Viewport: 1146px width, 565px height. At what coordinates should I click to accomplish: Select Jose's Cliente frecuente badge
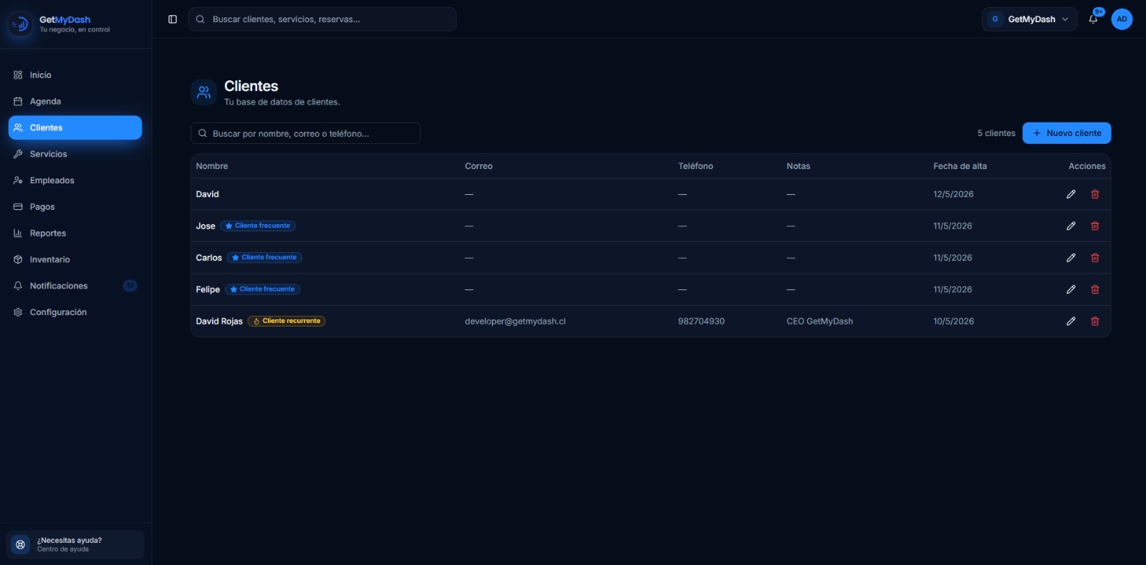258,226
